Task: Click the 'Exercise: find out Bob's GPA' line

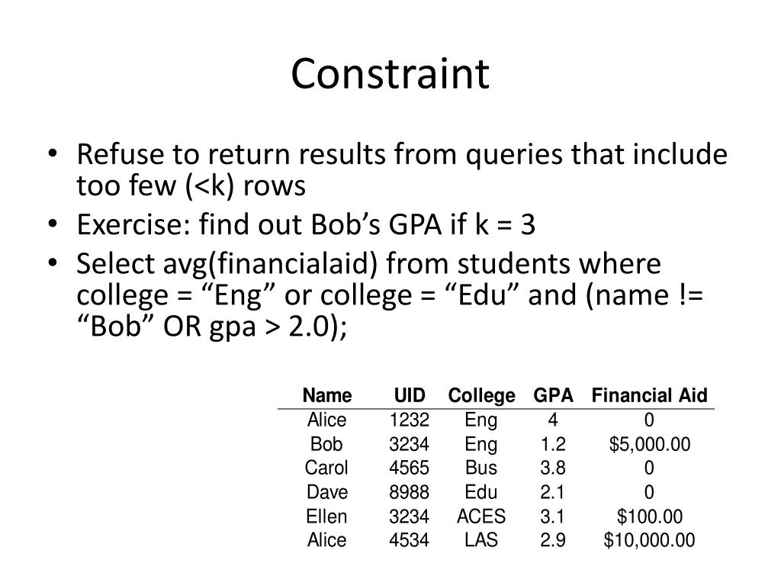Action: [306, 224]
